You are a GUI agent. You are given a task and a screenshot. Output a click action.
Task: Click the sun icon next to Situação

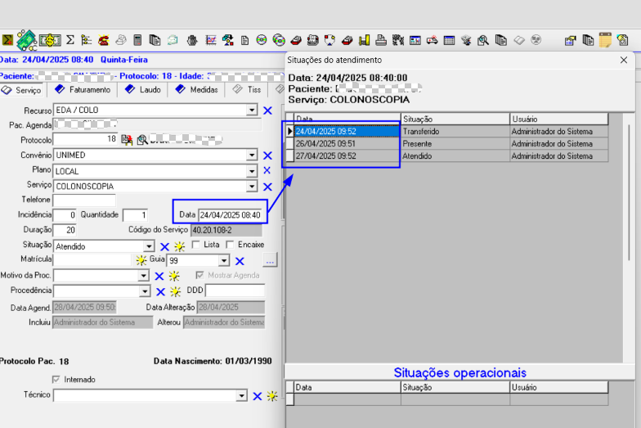coord(180,246)
